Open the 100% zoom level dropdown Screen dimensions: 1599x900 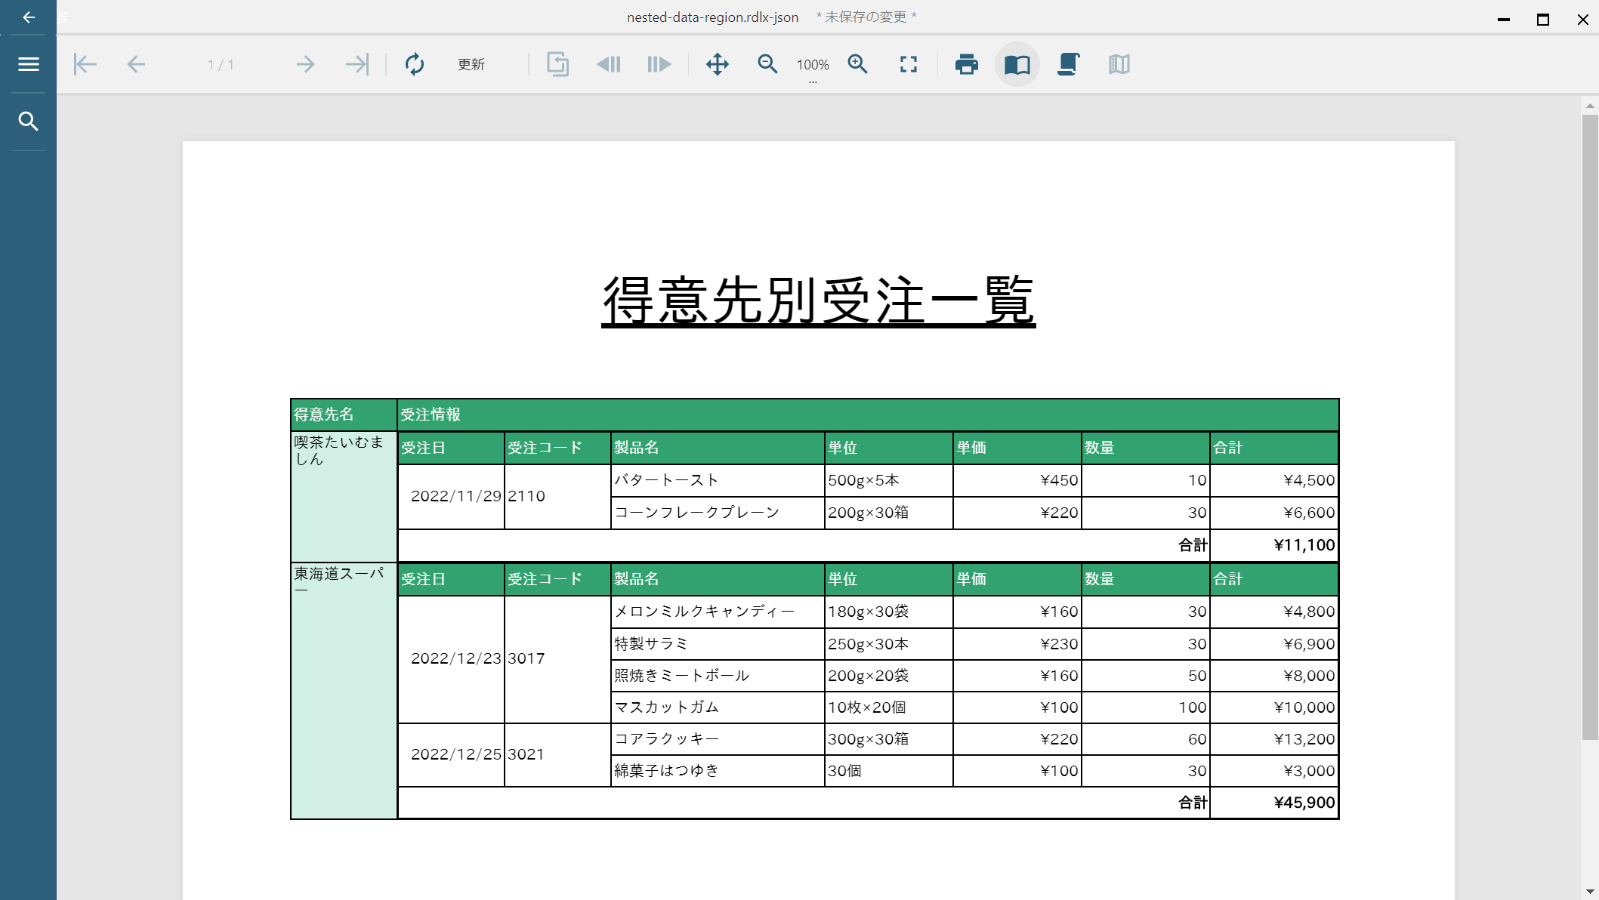[813, 66]
